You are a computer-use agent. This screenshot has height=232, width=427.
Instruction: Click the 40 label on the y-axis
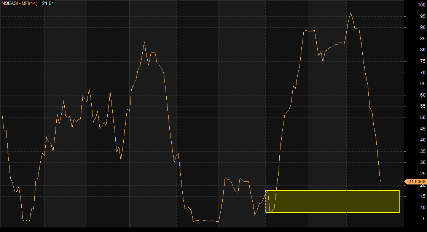[x=423, y=140]
